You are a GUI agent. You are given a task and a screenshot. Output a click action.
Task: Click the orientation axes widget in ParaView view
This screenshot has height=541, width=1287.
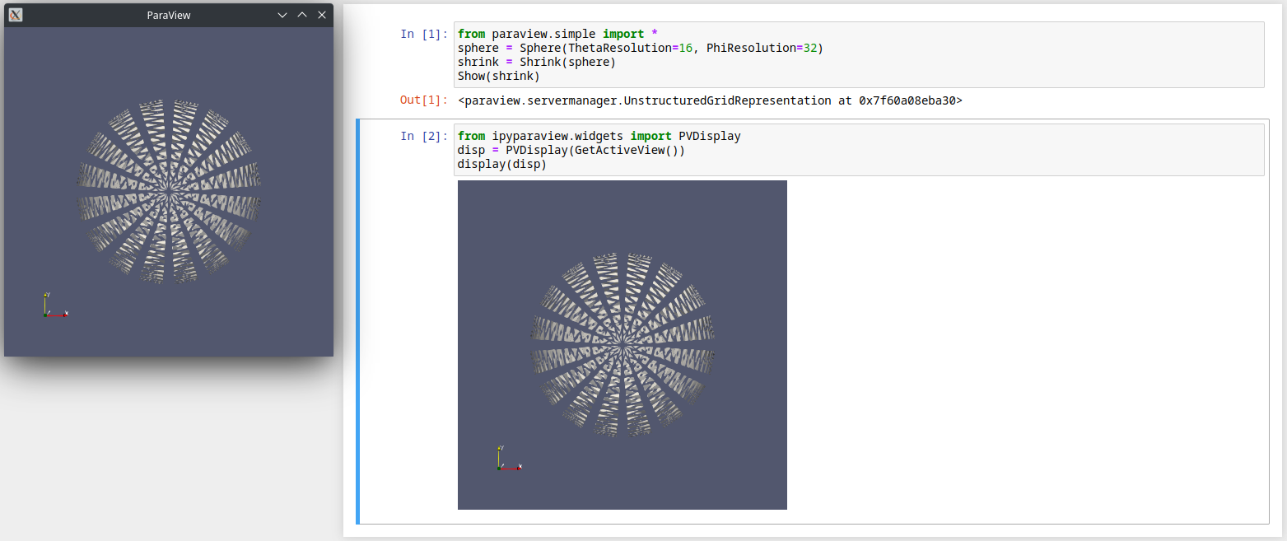53,306
